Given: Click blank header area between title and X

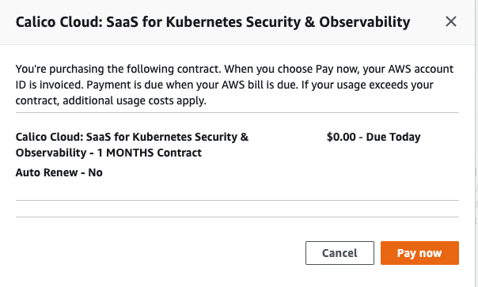Looking at the screenshot, I should (x=427, y=22).
